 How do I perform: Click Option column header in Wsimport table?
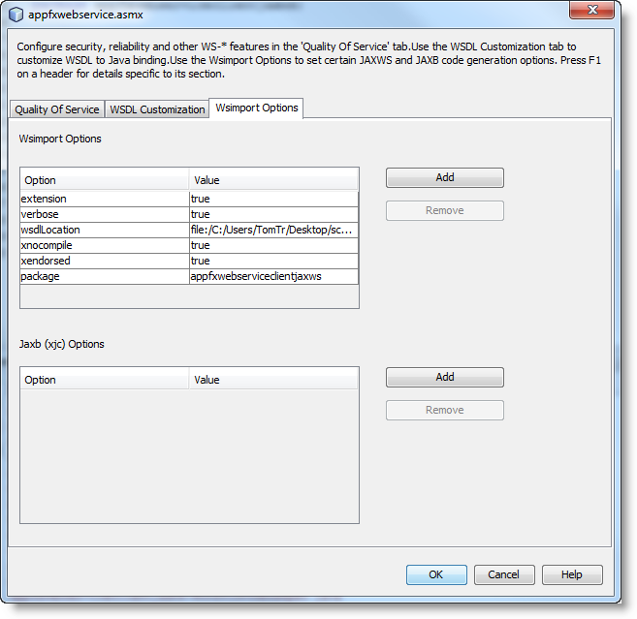click(x=104, y=180)
